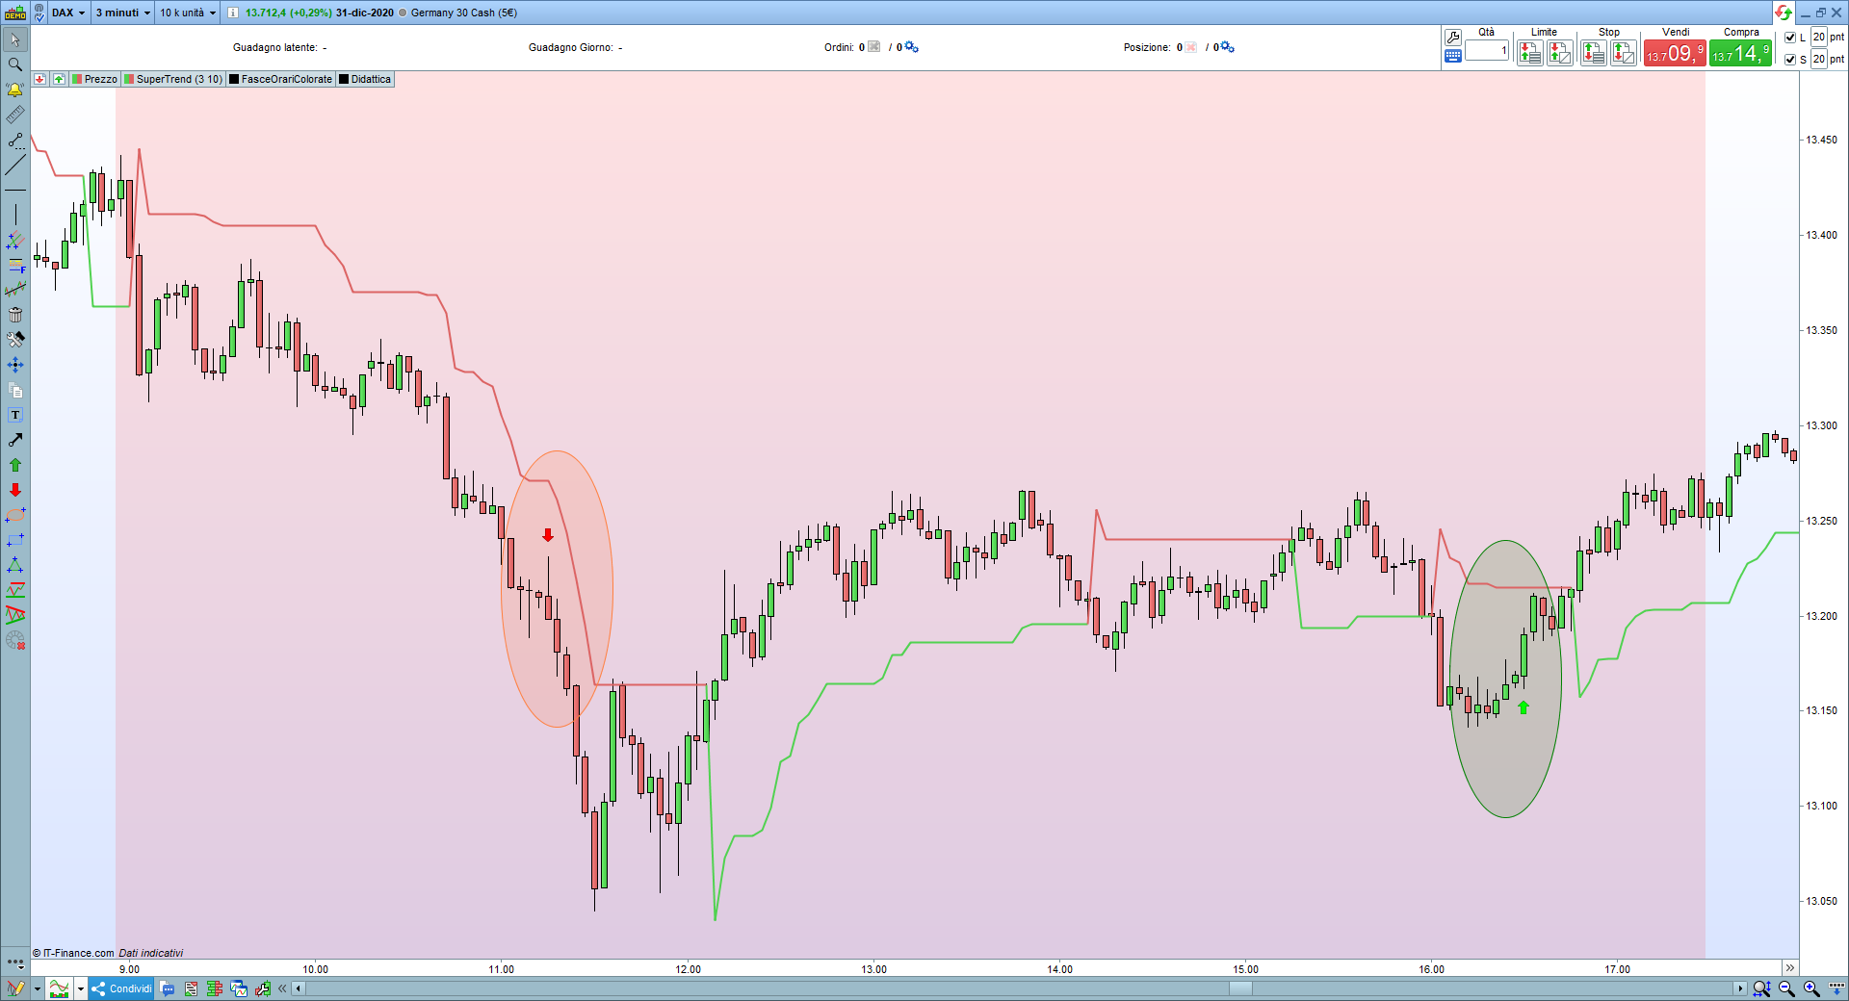Open the DAX instrument dropdown
The image size is (1849, 1001).
tap(68, 13)
